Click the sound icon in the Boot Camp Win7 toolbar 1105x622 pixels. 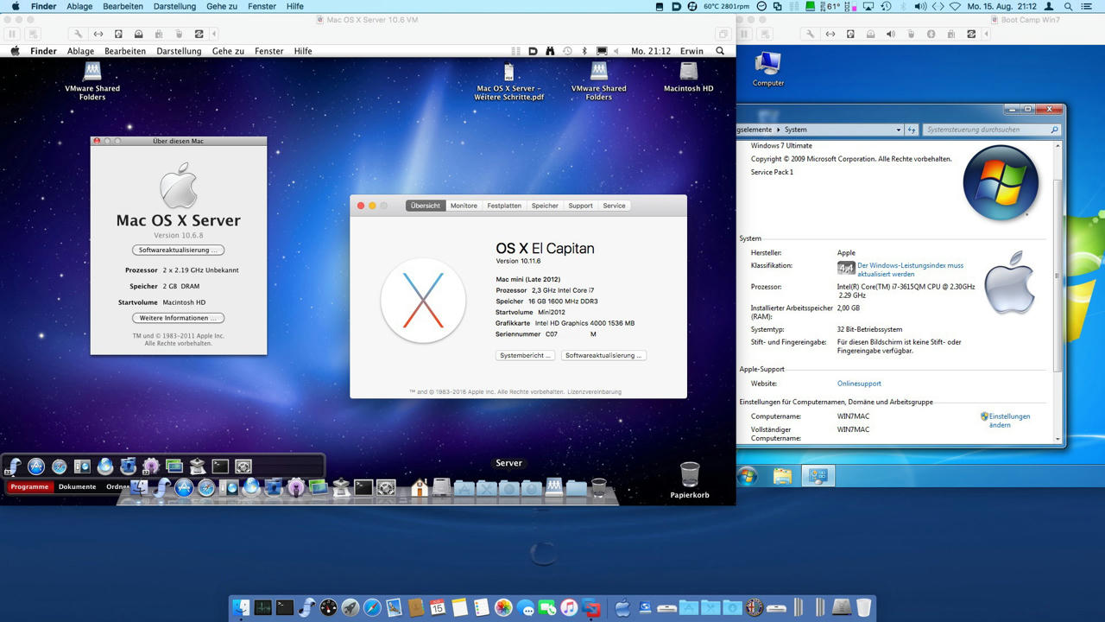(890, 34)
